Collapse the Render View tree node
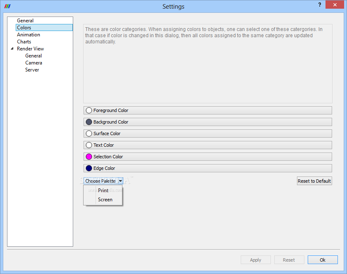347x274 pixels. tap(12, 49)
